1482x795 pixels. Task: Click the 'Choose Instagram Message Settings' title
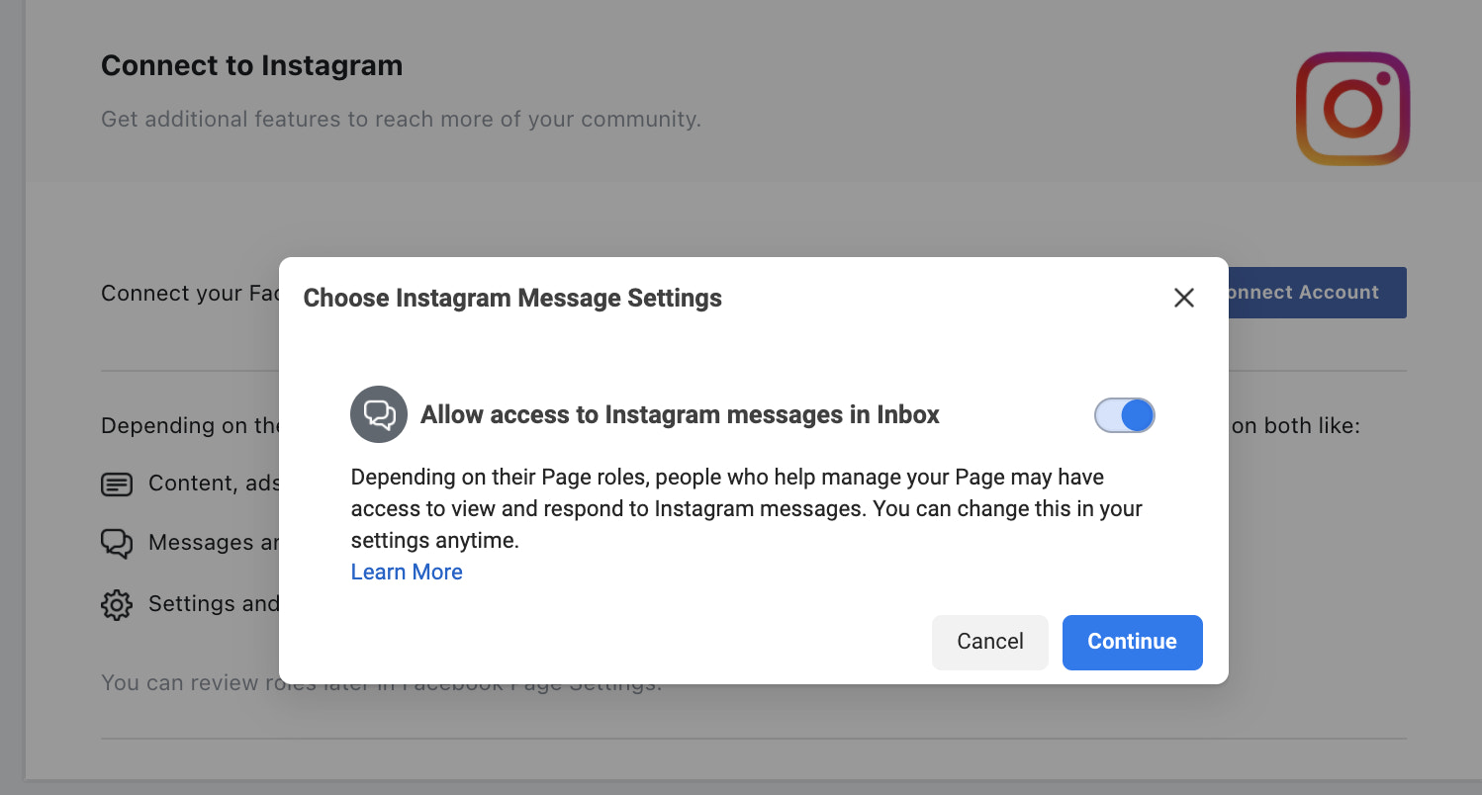512,298
